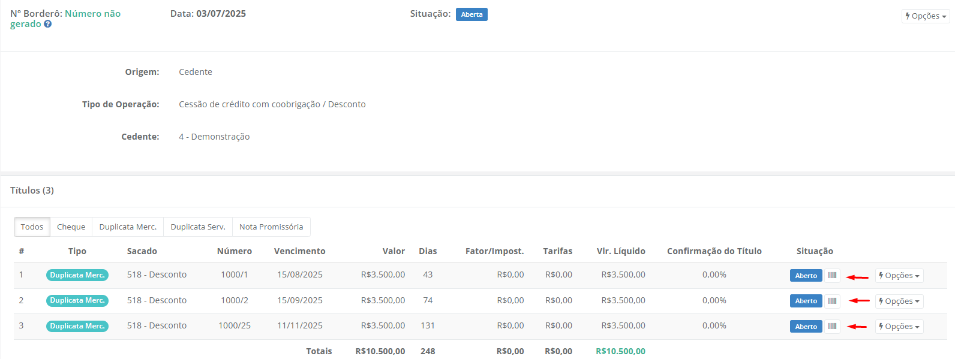This screenshot has width=955, height=359.
Task: Click the Aberto badge on row 3
Action: coord(806,327)
